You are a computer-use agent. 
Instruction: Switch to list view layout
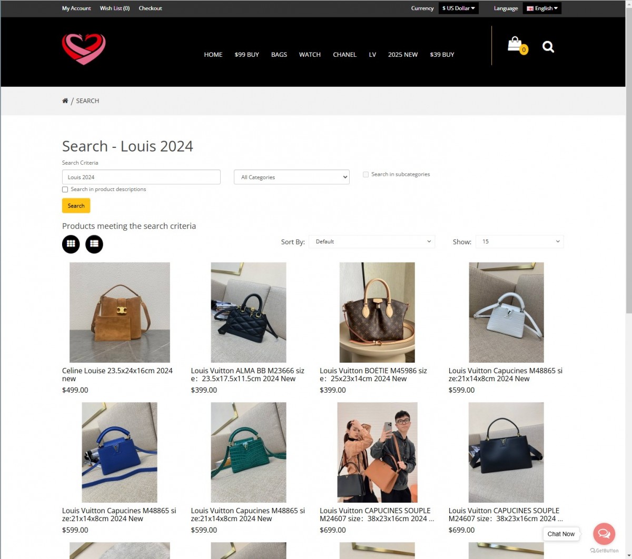(94, 244)
